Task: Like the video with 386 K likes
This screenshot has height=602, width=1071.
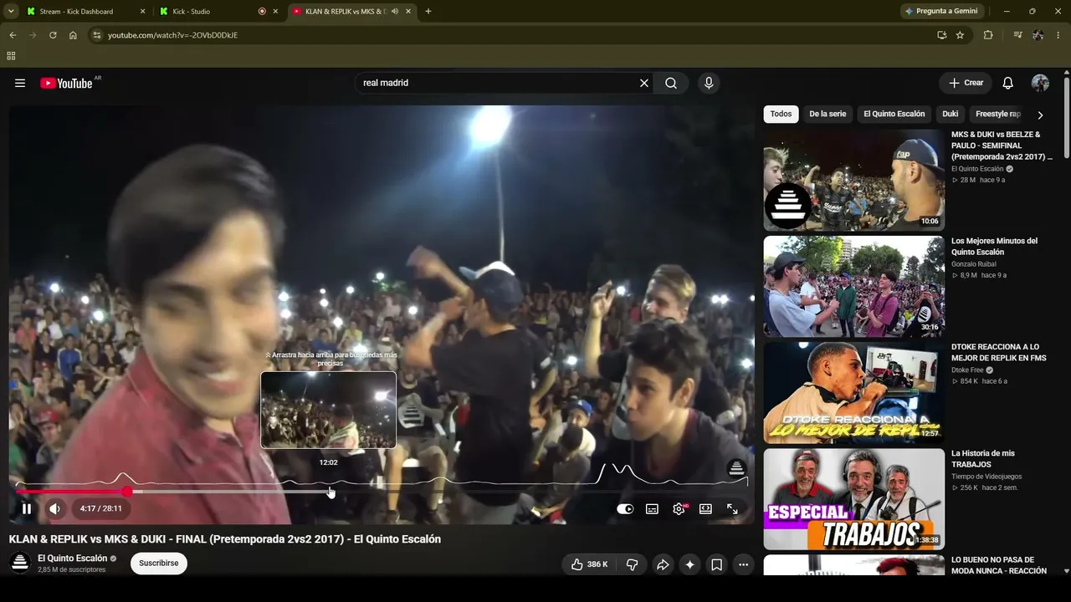Action: 589,564
